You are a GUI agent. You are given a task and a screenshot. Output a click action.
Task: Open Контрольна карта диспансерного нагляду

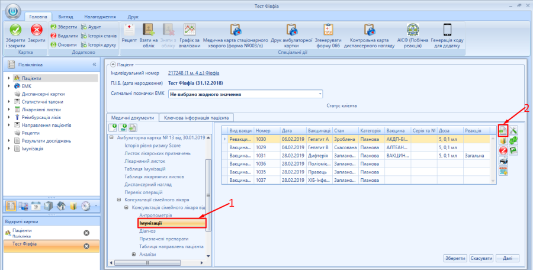(369, 30)
